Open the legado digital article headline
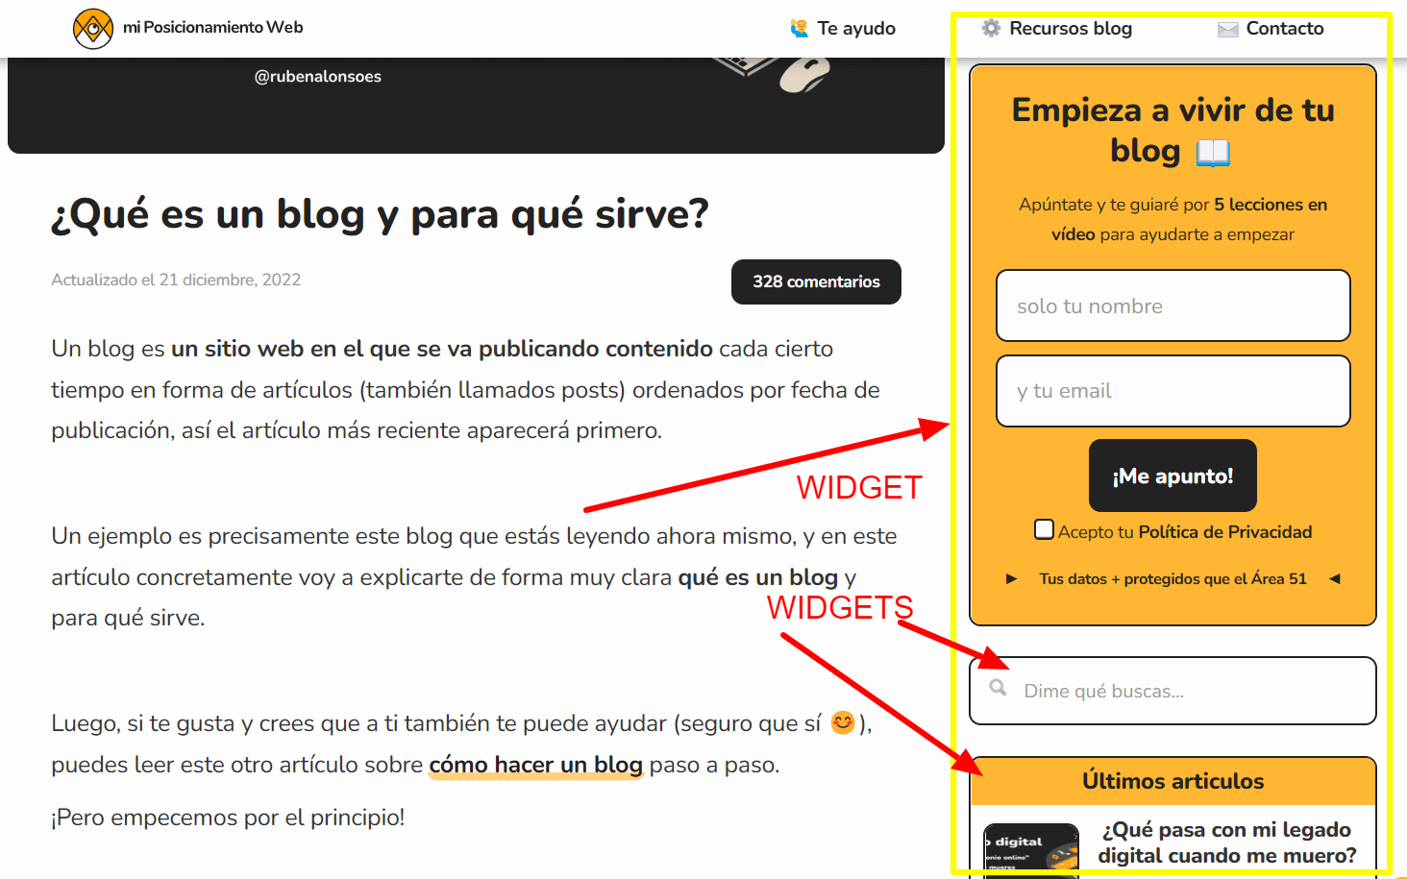The width and height of the screenshot is (1407, 879). pyautogui.click(x=1227, y=842)
